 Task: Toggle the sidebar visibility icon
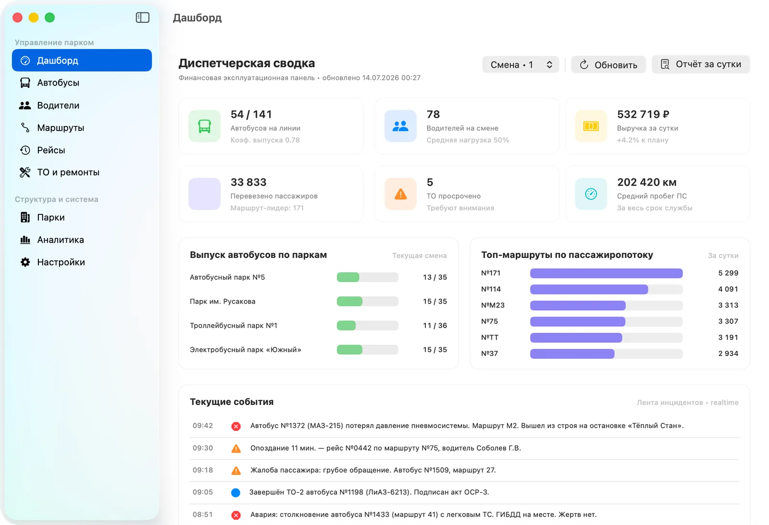point(143,18)
